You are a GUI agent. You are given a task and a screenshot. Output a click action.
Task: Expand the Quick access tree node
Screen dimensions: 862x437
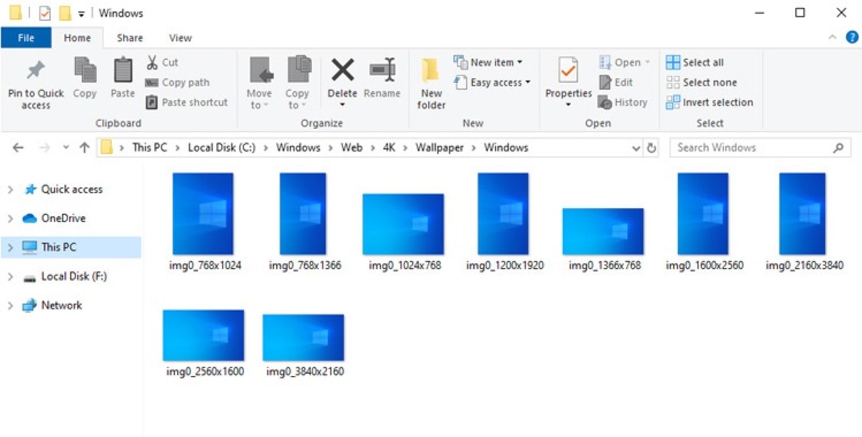click(x=10, y=190)
